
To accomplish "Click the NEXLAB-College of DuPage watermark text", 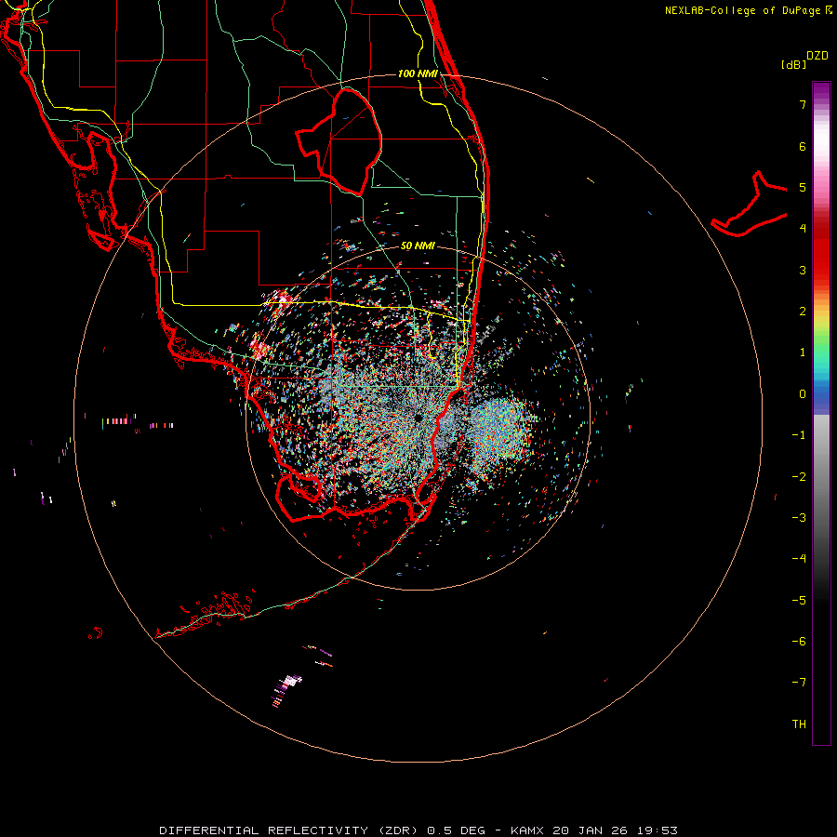I will coord(742,10).
